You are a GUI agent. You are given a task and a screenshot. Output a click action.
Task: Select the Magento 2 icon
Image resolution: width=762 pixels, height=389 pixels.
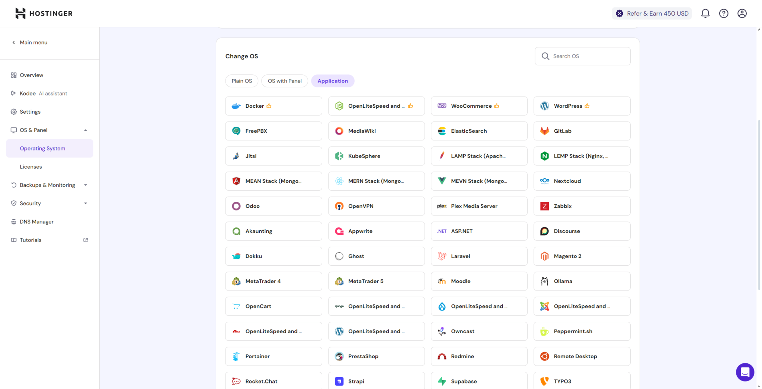point(544,256)
